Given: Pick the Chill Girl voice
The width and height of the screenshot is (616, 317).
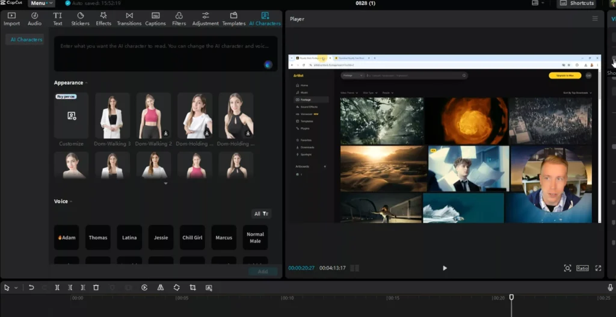Looking at the screenshot, I should (192, 237).
